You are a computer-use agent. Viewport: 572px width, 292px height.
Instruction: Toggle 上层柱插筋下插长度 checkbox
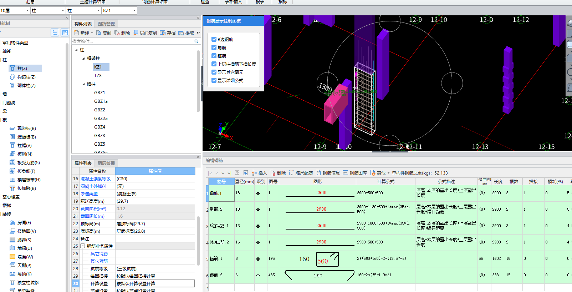[214, 64]
